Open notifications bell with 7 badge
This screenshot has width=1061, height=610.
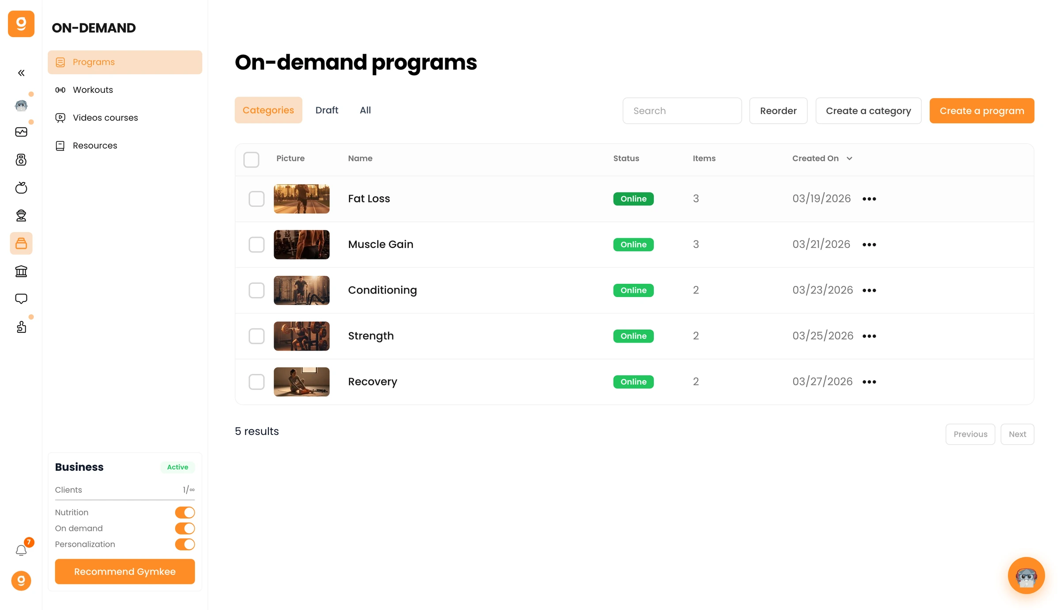21,550
